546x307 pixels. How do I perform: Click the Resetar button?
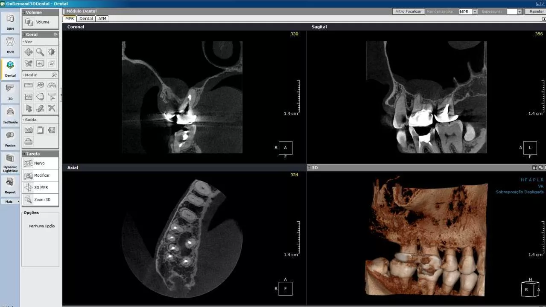[535, 11]
